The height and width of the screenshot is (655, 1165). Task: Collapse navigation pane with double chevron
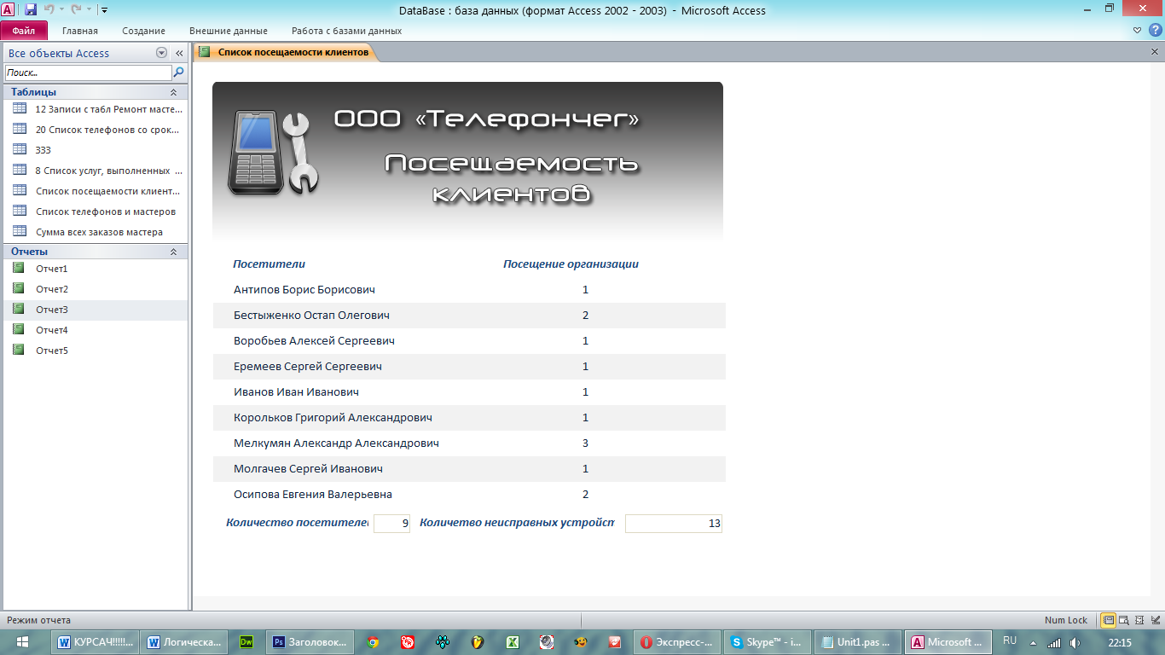click(x=179, y=53)
